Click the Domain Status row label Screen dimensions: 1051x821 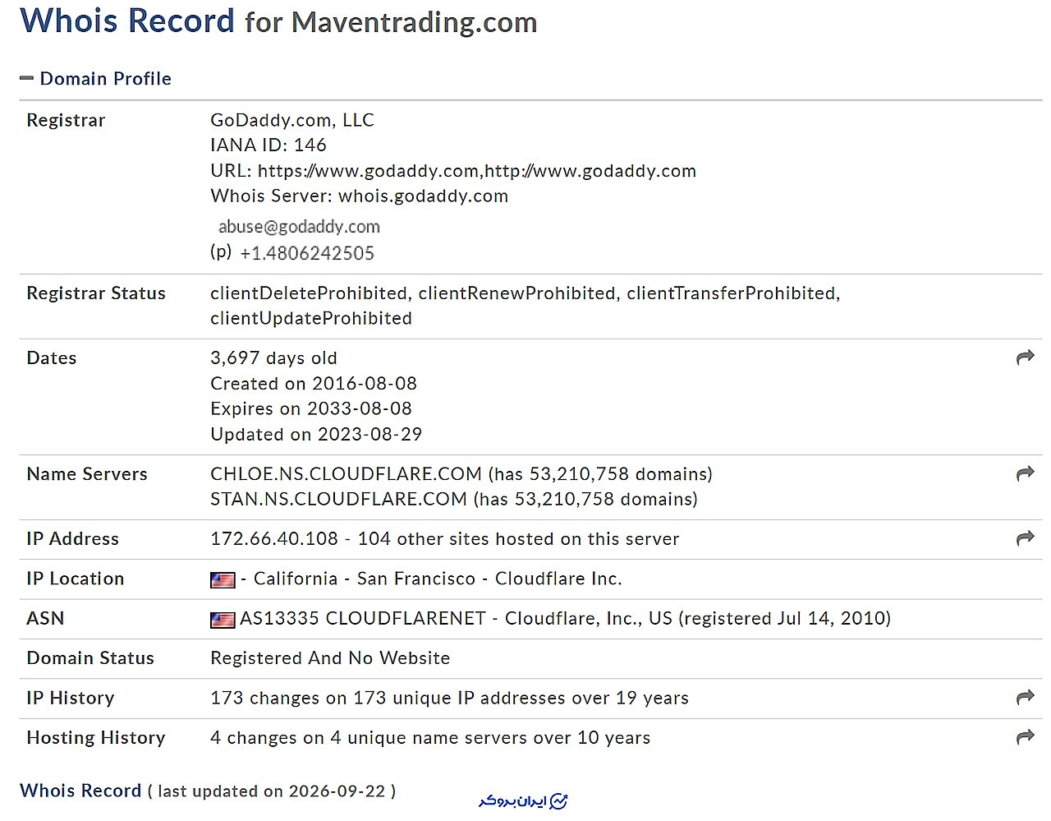(90, 658)
